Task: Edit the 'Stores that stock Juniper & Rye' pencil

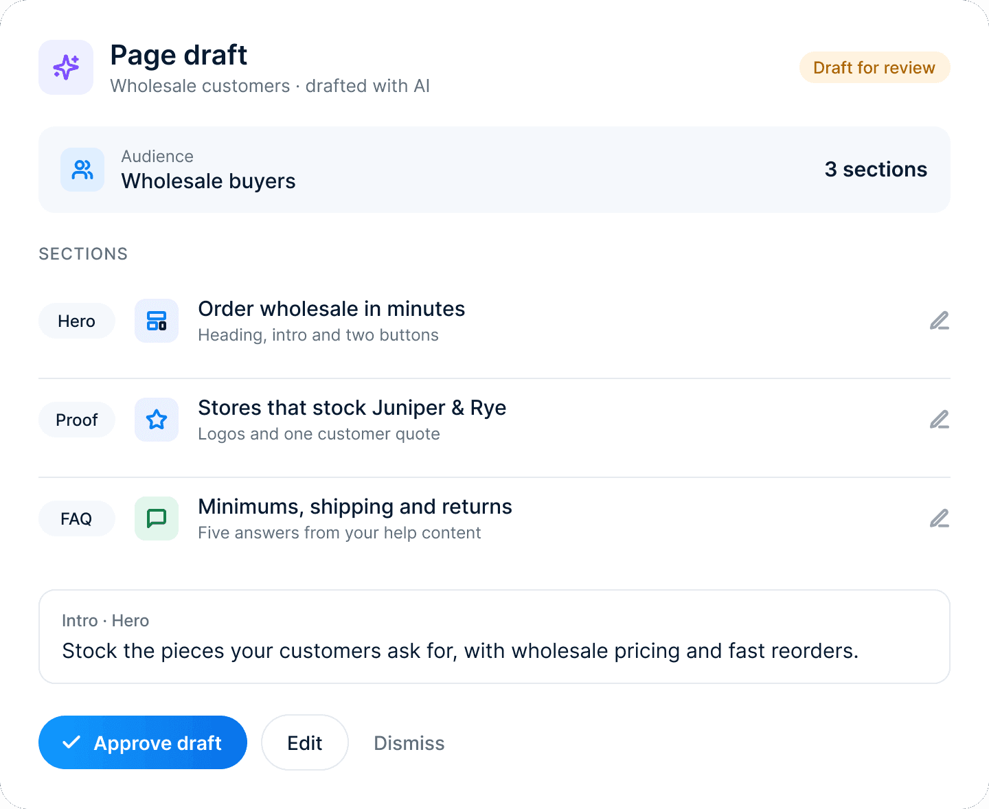Action: (939, 420)
